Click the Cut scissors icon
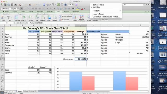Image resolution: width=167 pixels, height=94 pixels. point(20,5)
